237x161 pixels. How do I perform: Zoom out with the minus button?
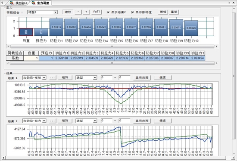pos(78,12)
